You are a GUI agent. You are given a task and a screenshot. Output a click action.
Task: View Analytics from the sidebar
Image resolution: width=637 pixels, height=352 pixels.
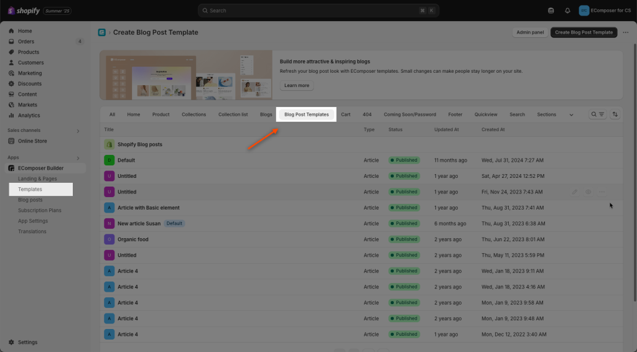(x=29, y=115)
